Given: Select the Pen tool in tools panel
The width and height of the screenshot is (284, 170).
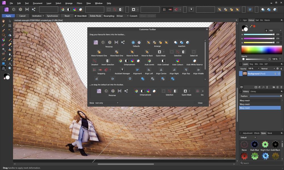Looking at the screenshot, I should (x=10, y=59).
